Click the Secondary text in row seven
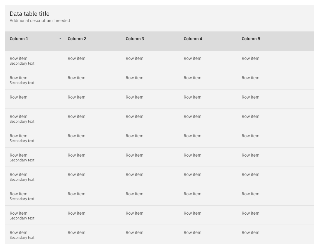Screen dimensions: 319x250 pos(22,179)
